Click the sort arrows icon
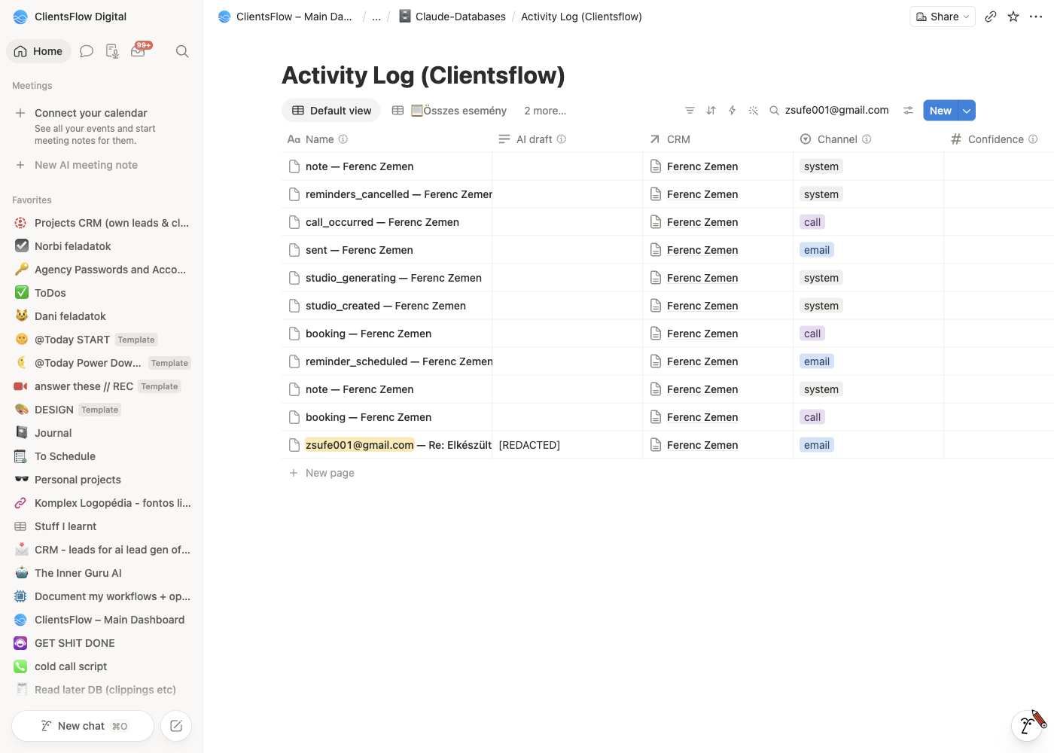 coord(711,111)
